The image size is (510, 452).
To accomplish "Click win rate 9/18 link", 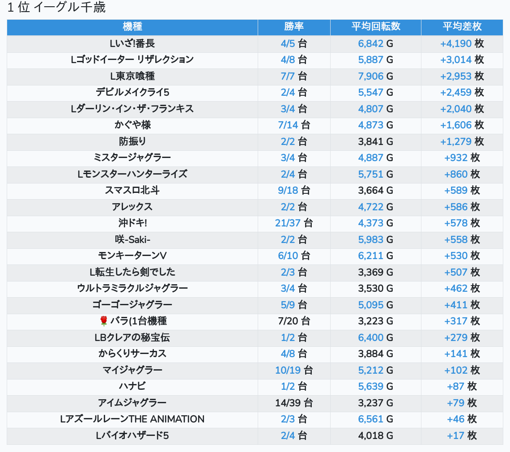I will [288, 190].
